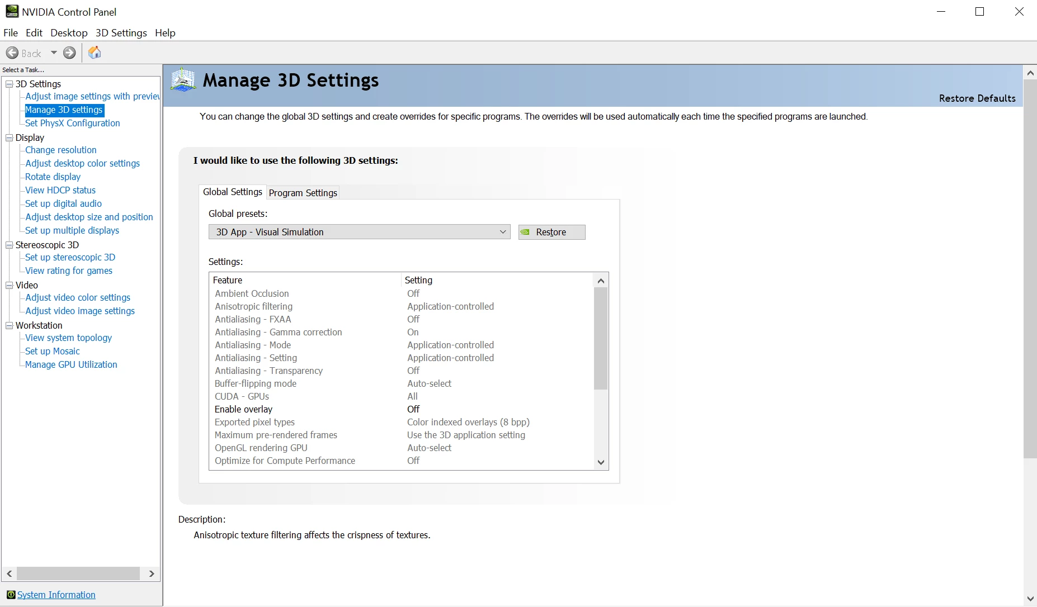This screenshot has width=1037, height=607.
Task: Select the Exported pixel types row
Action: pos(401,422)
